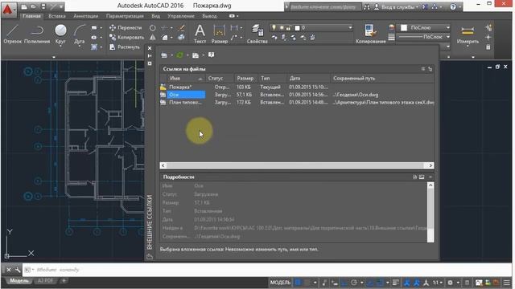Toggle tree view in Ссылки на файлы header

(x=430, y=69)
